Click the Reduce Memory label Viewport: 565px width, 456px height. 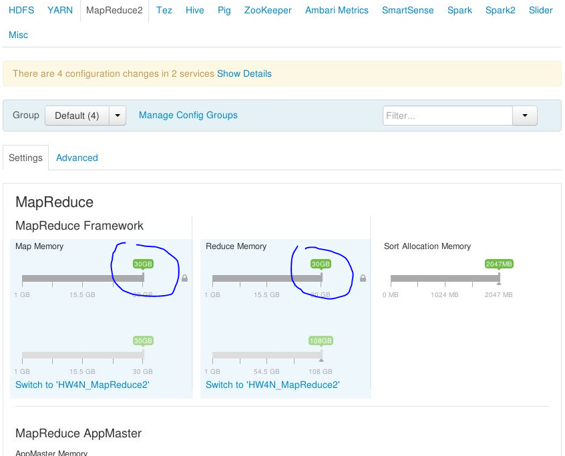tap(236, 246)
